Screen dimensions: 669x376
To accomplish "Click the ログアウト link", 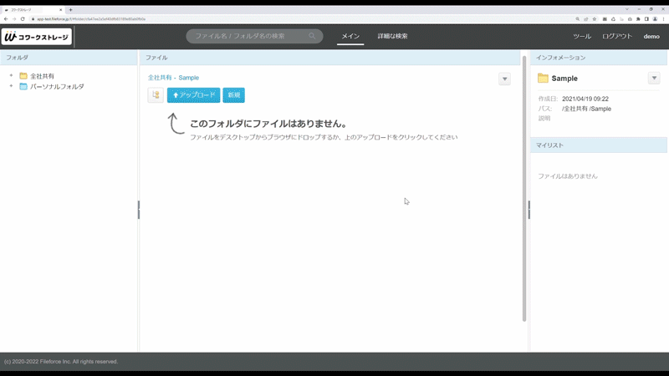I will click(617, 37).
